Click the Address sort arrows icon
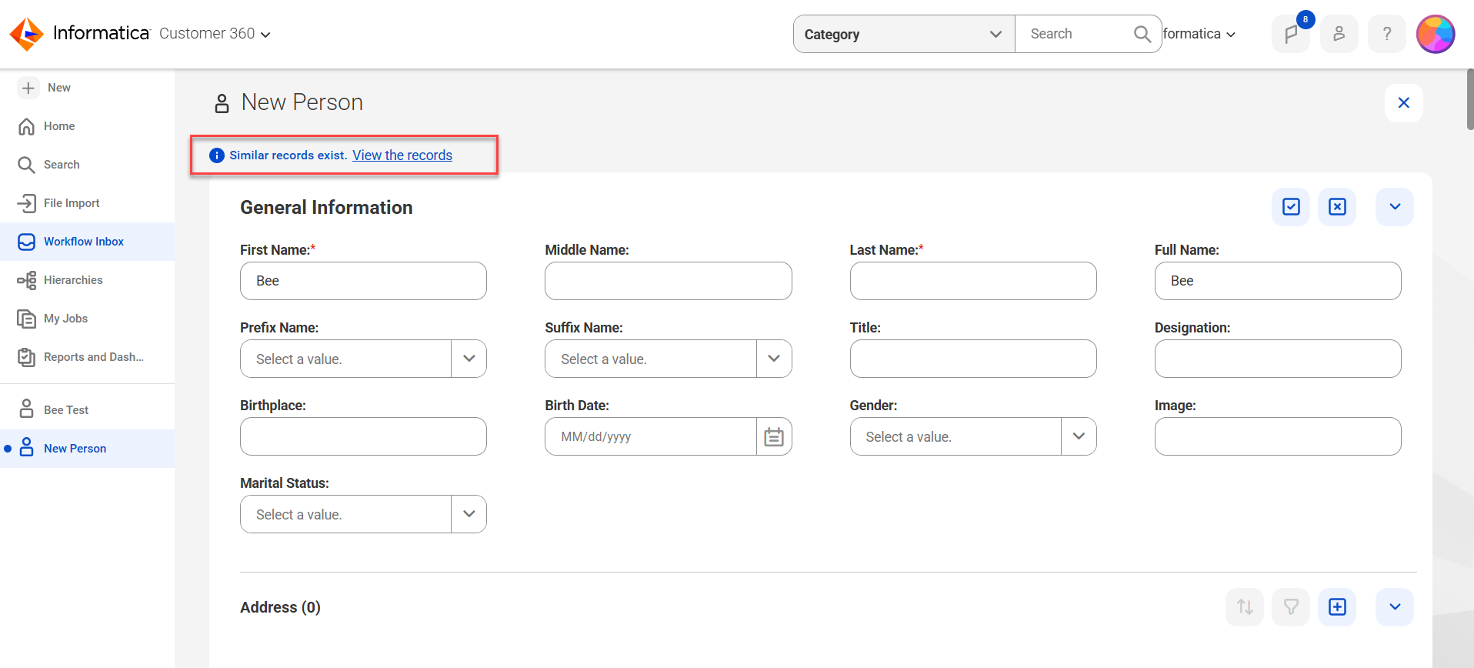This screenshot has width=1474, height=668. point(1245,607)
